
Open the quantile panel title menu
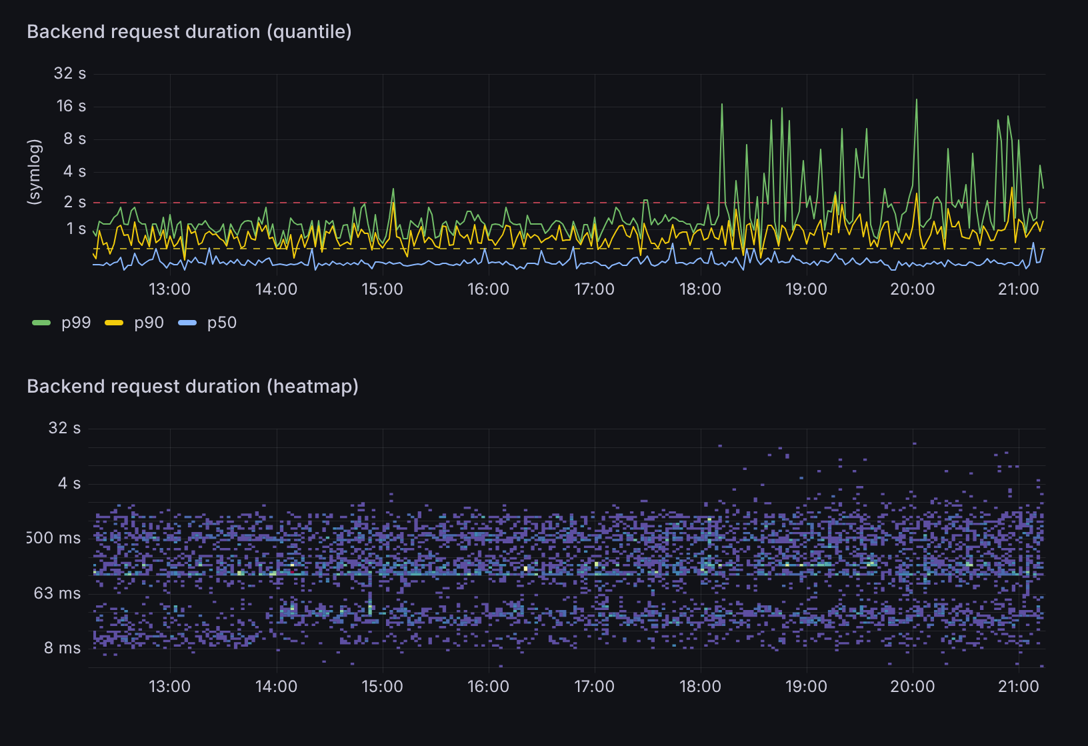pos(189,32)
